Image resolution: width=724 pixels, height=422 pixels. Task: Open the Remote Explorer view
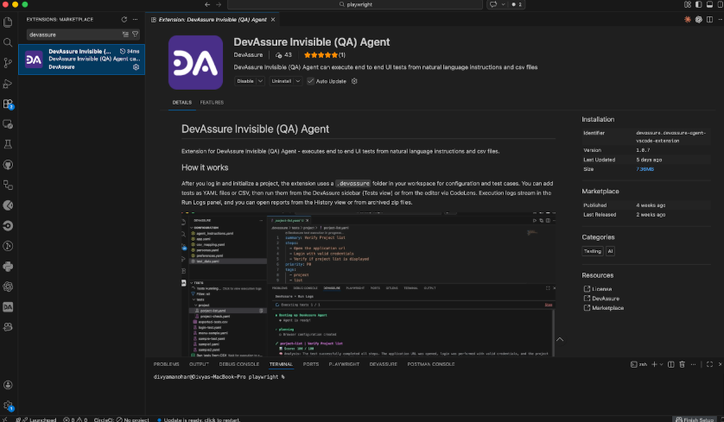pyautogui.click(x=8, y=124)
